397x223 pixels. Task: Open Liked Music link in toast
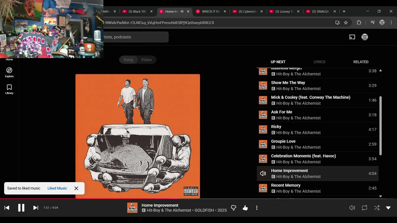coord(57,188)
